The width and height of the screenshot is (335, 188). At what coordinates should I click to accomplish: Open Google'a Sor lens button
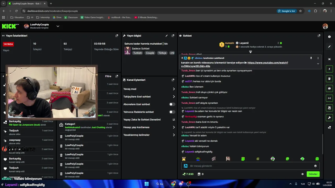286,11
